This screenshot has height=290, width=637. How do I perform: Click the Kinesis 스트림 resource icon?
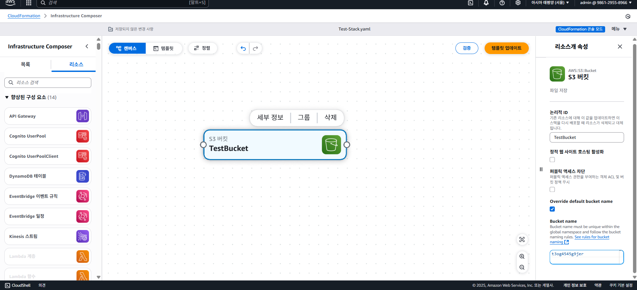pos(83,236)
